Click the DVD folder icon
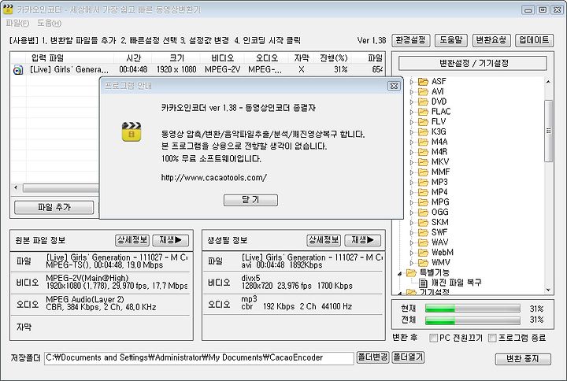The height and width of the screenshot is (381, 567). click(423, 102)
